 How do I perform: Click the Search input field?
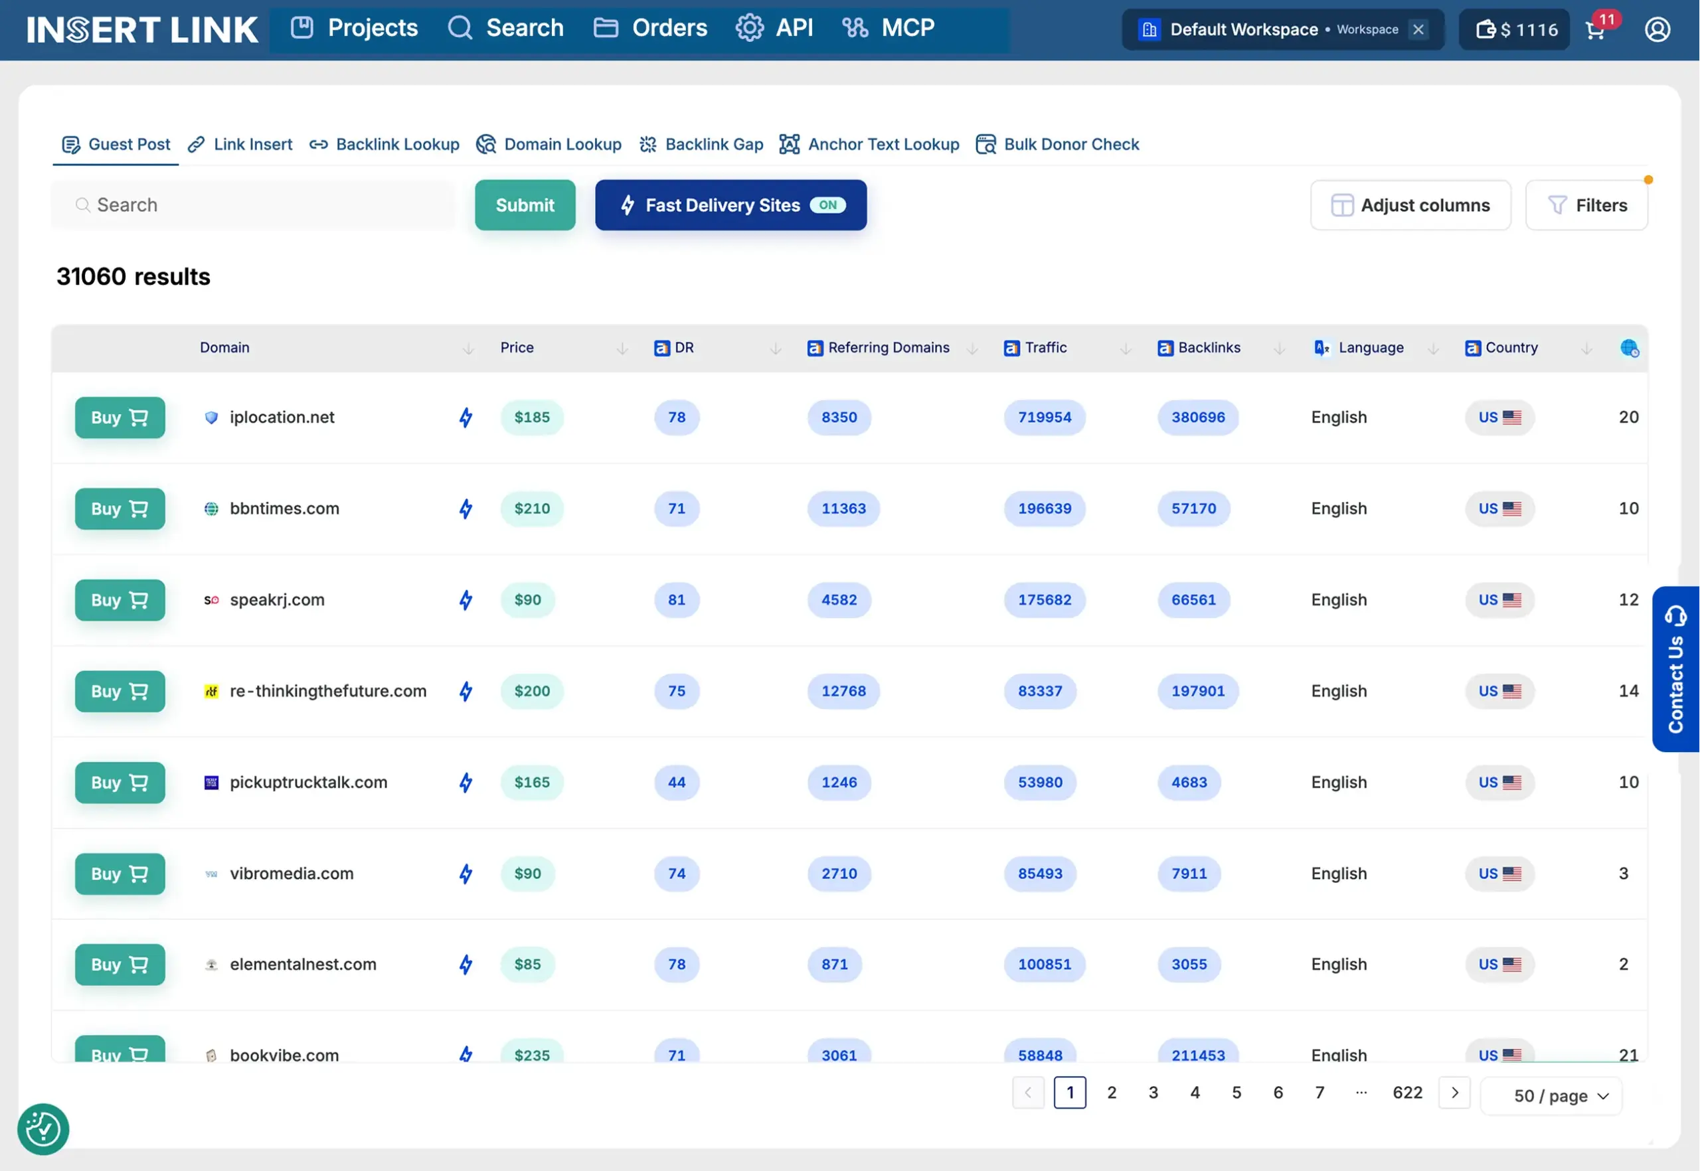253,205
